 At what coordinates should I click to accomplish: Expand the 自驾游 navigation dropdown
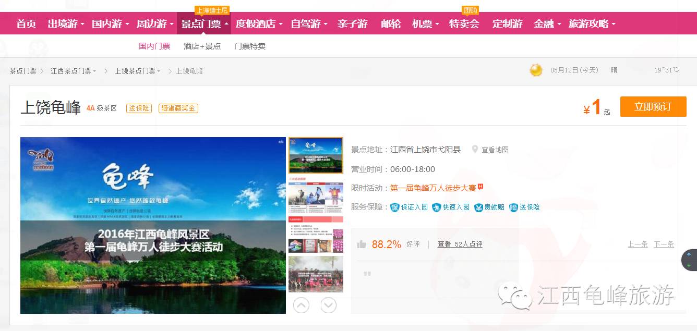309,24
